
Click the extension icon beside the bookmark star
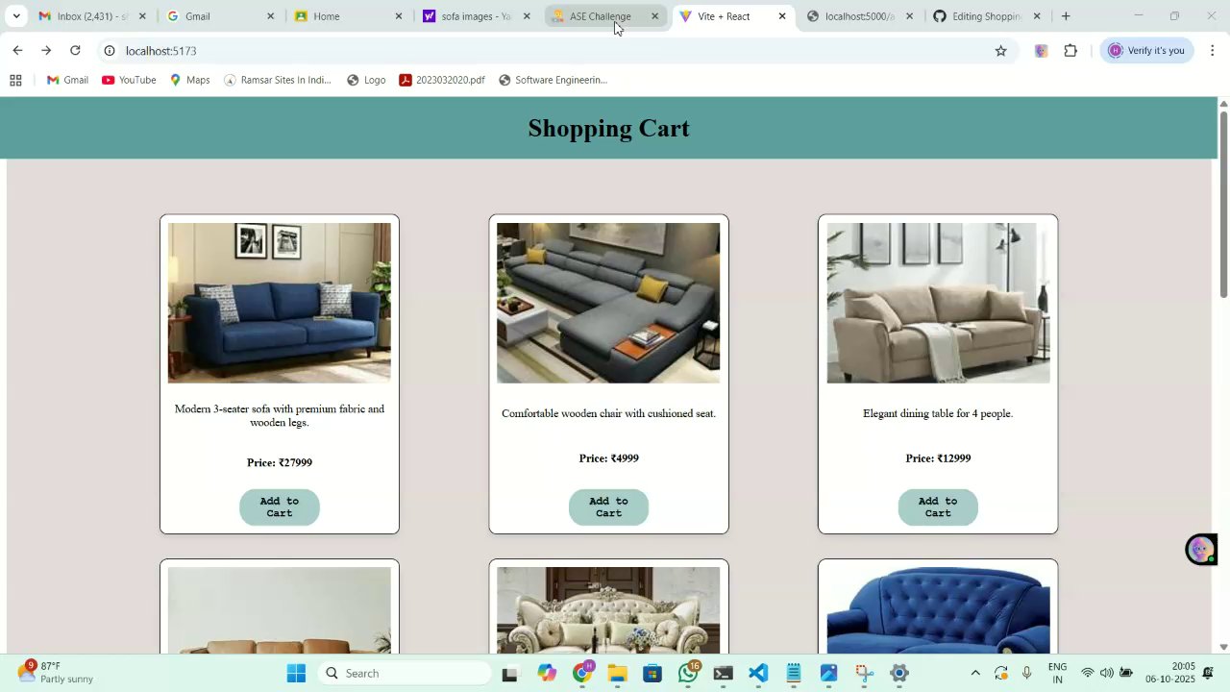[x=1041, y=51]
